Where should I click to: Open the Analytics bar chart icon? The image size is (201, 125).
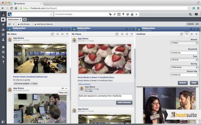tap(3, 29)
